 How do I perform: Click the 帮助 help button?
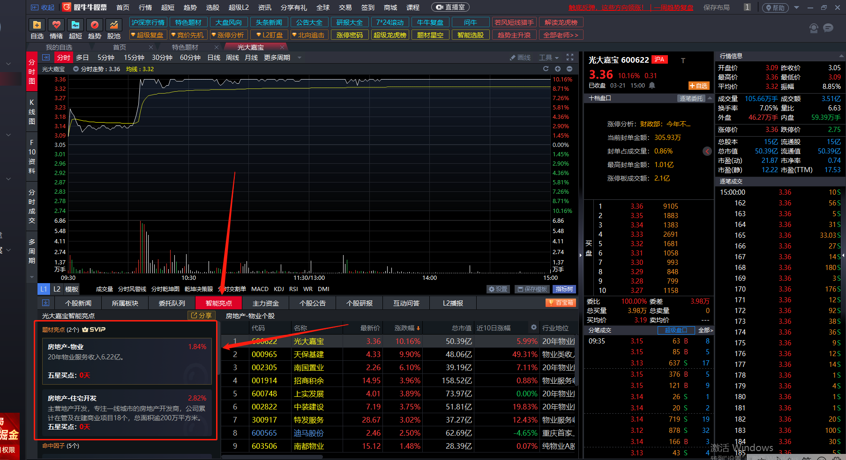coord(775,7)
